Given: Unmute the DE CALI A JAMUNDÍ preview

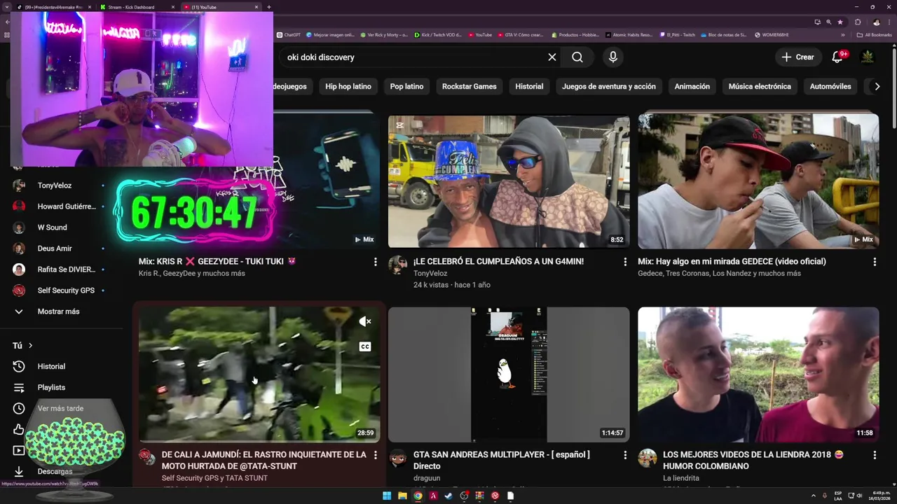Looking at the screenshot, I should [365, 322].
